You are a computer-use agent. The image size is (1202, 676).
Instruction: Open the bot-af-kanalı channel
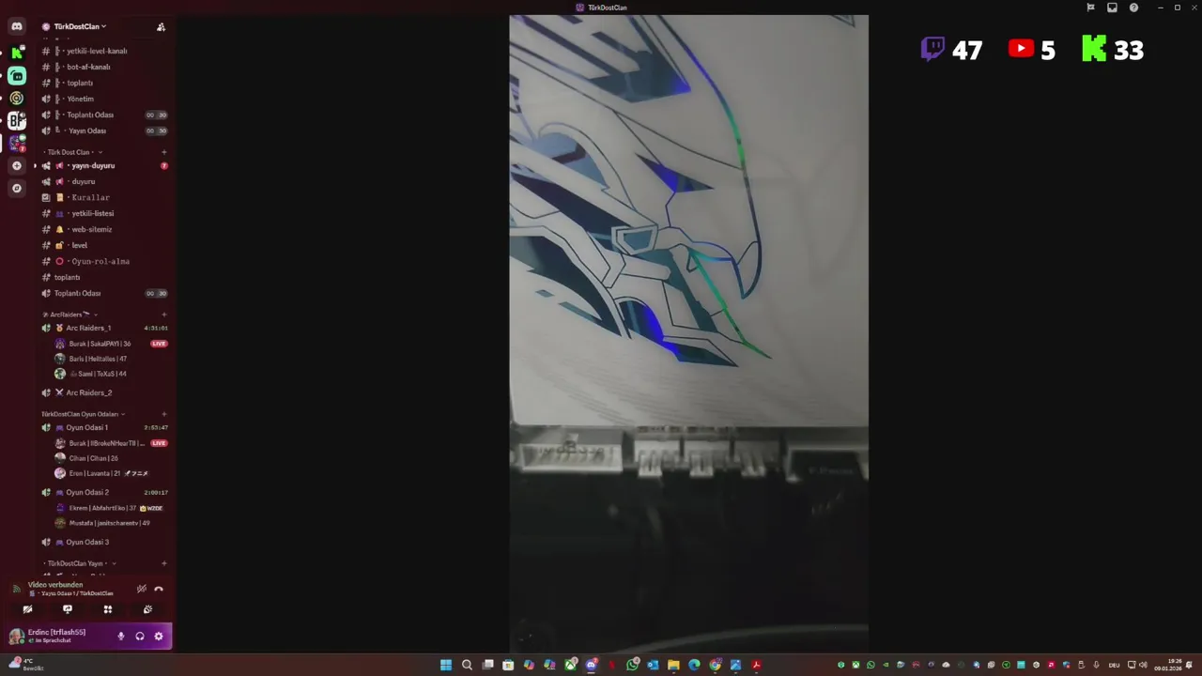pyautogui.click(x=103, y=67)
